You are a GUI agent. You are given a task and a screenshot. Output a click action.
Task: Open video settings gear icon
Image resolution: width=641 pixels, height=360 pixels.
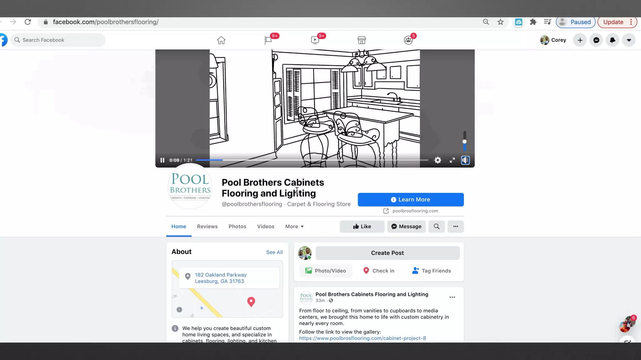pyautogui.click(x=438, y=160)
